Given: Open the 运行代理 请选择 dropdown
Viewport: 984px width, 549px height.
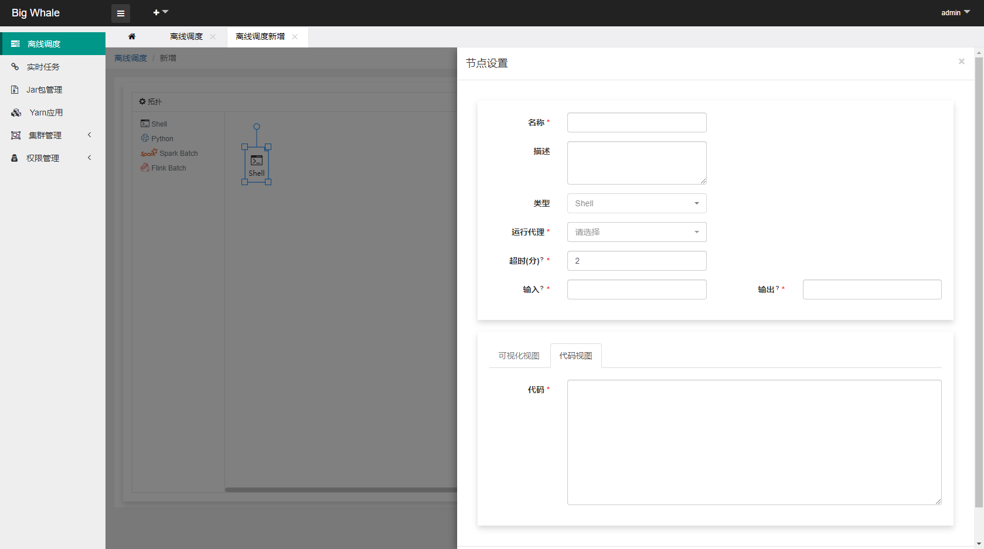Looking at the screenshot, I should click(637, 232).
